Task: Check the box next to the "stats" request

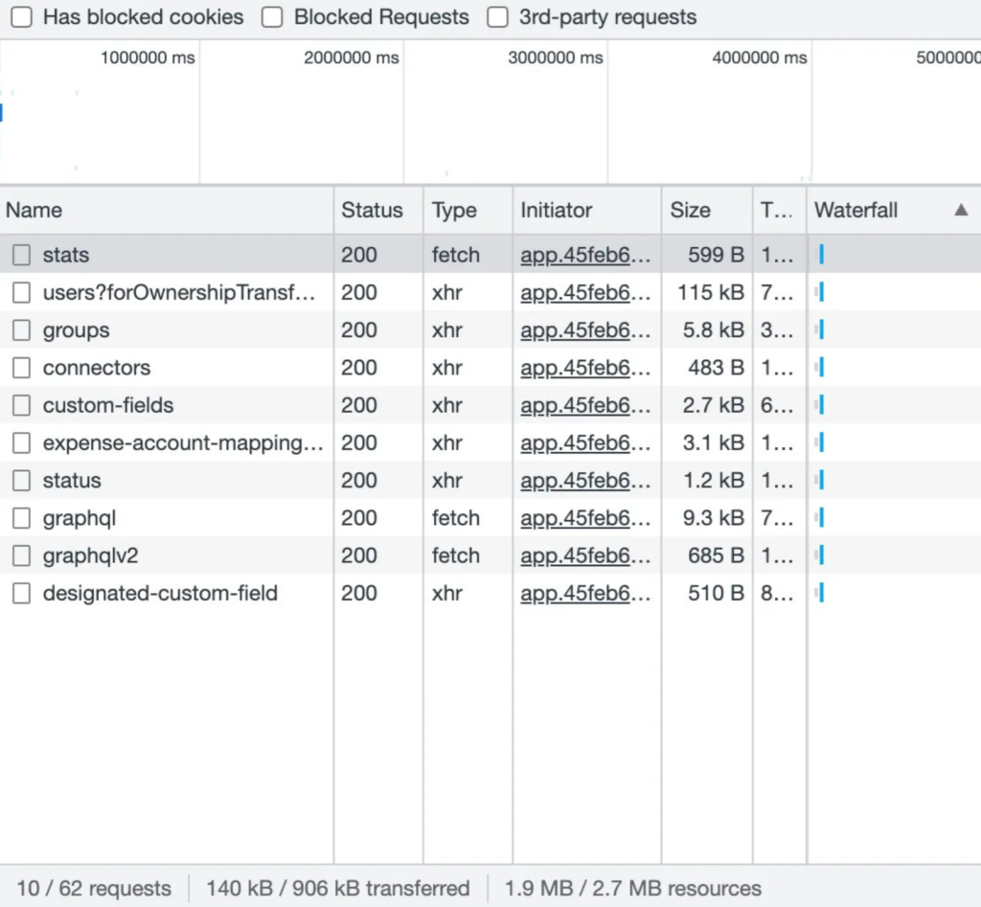Action: point(20,255)
